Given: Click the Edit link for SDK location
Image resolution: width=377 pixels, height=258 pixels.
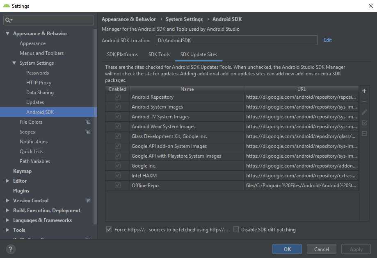Looking at the screenshot, I should tap(327, 40).
